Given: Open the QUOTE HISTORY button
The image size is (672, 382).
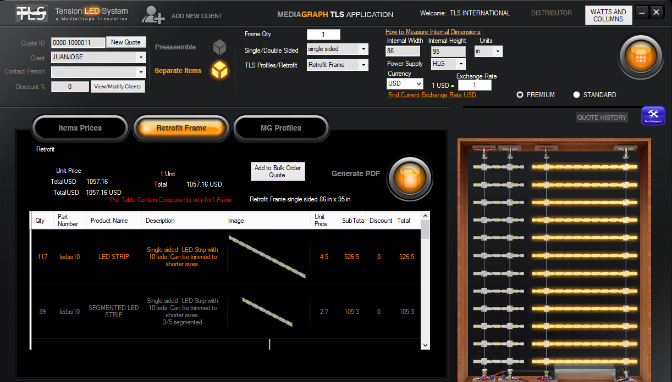Looking at the screenshot, I should pos(602,117).
